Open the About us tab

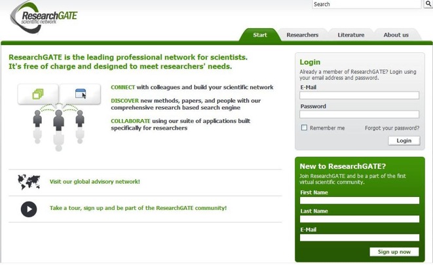click(396, 35)
